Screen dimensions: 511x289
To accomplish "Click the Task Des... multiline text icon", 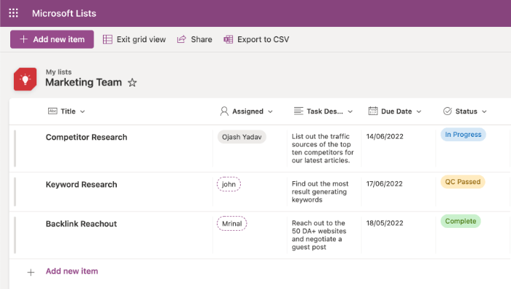I will coord(299,111).
